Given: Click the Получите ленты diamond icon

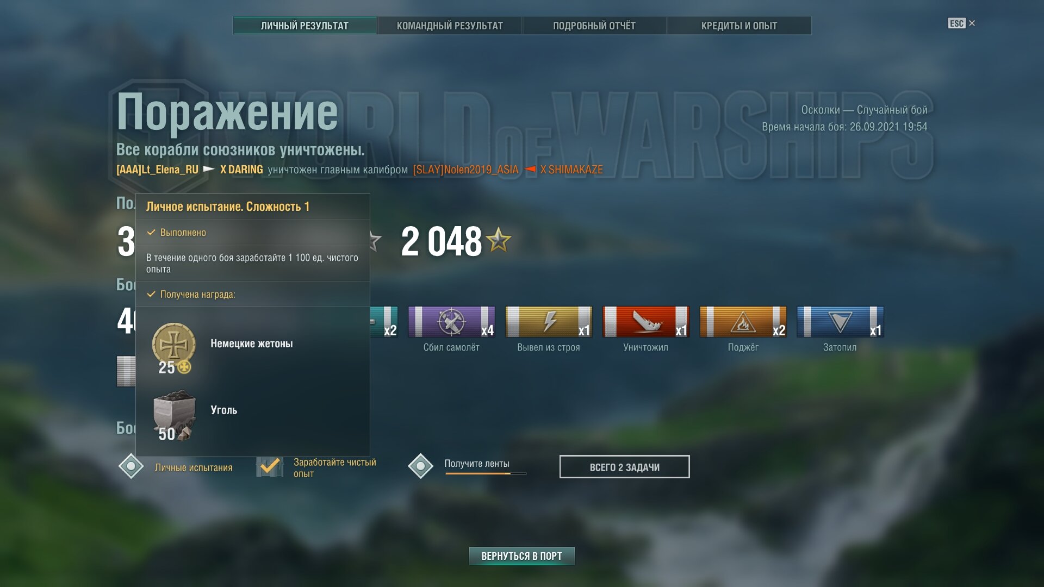Looking at the screenshot, I should [420, 466].
